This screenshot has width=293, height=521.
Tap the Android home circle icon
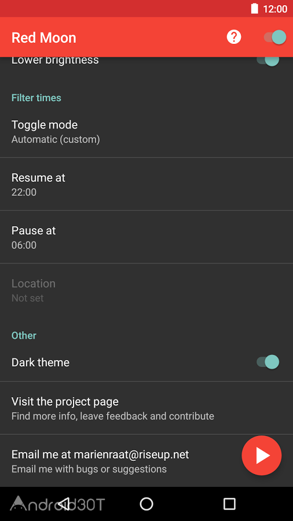[146, 504]
